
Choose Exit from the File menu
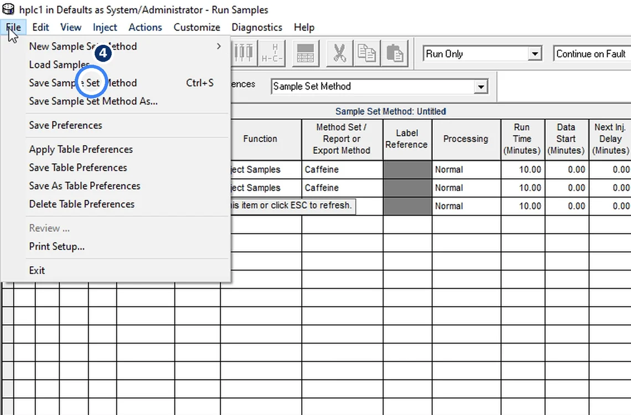tap(116, 270)
